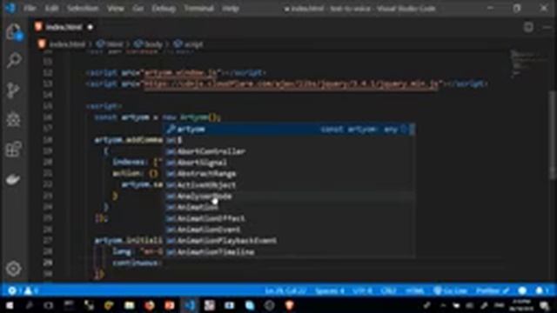
Task: Click Prettier in the status bar
Action: pyautogui.click(x=493, y=291)
